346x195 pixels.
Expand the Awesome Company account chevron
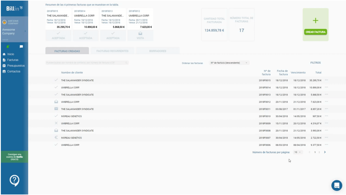coord(25,31)
